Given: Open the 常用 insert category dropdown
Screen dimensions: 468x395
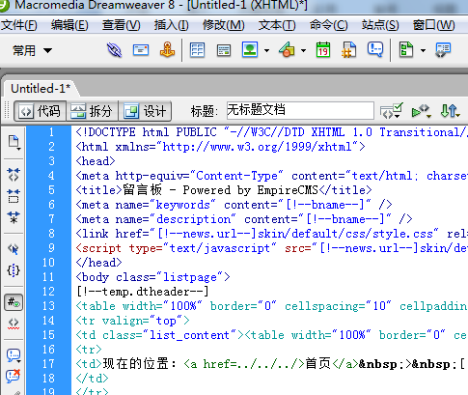Looking at the screenshot, I should coord(32,50).
